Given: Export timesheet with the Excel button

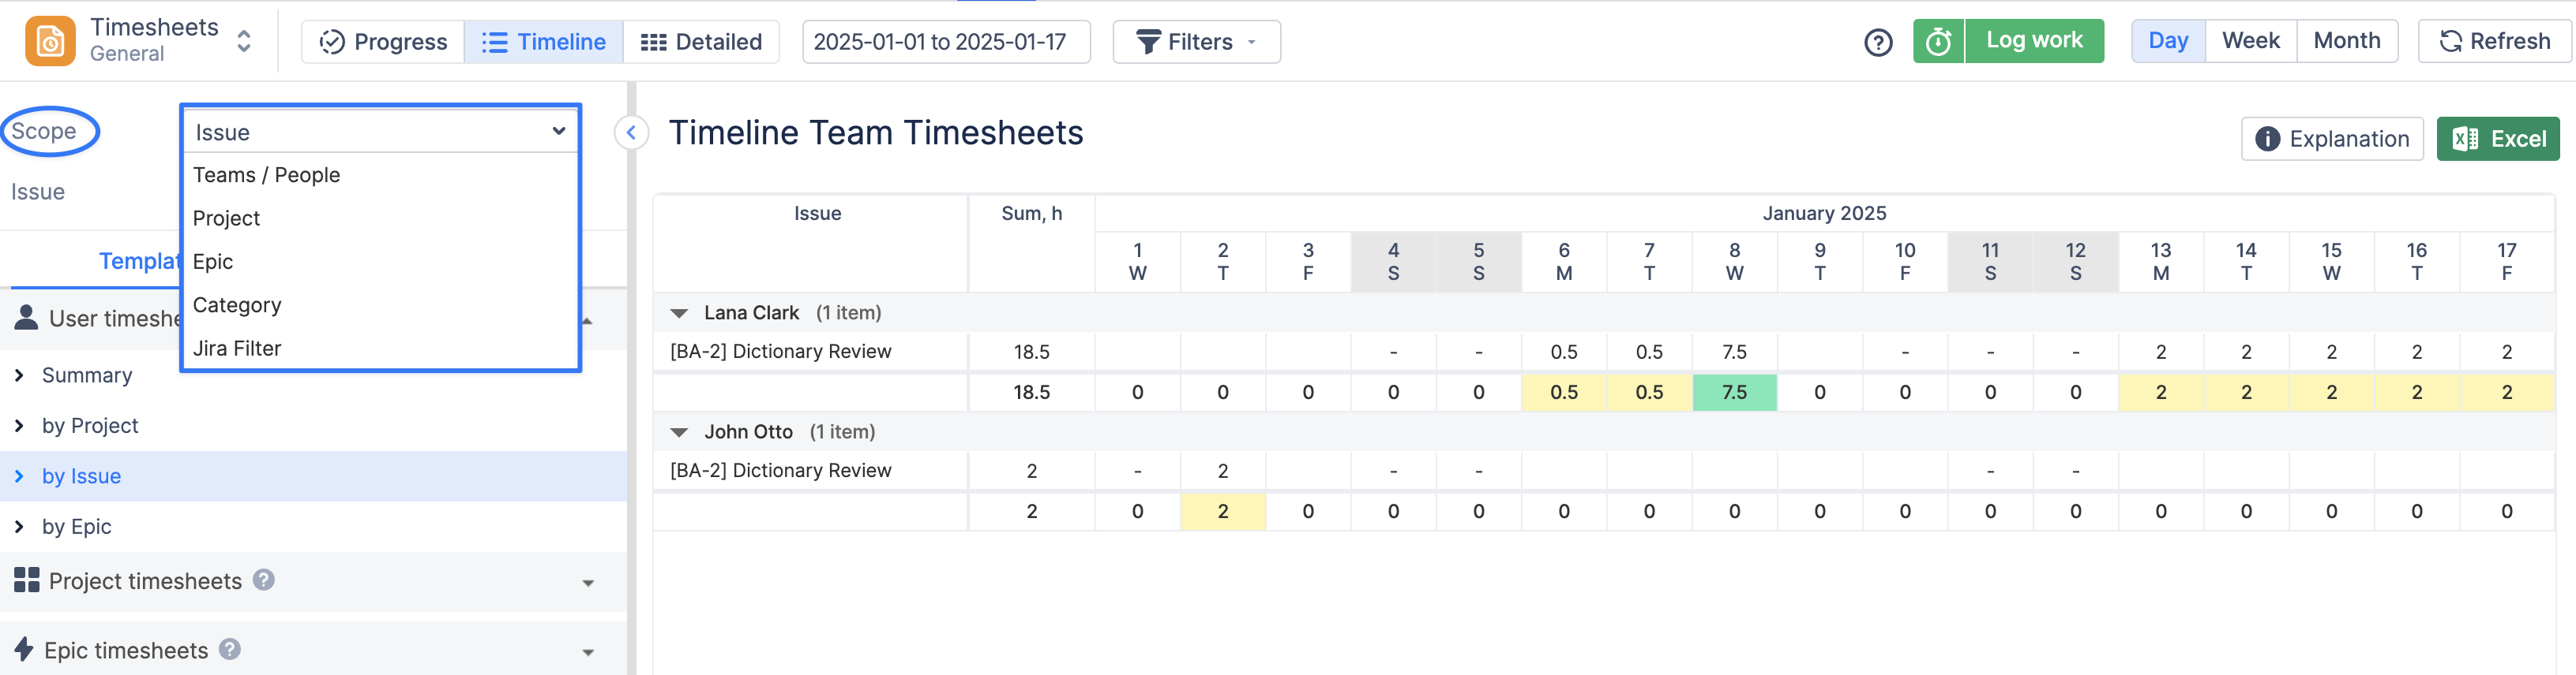Looking at the screenshot, I should click(2497, 139).
